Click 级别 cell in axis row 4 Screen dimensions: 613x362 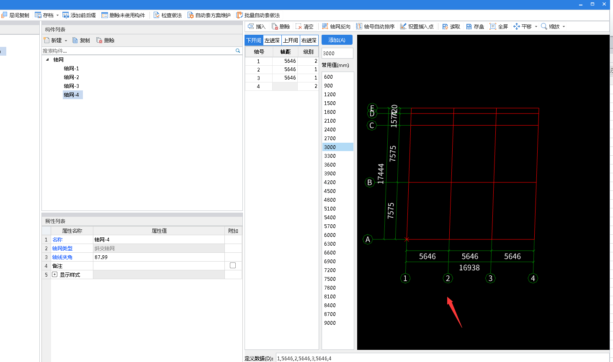pyautogui.click(x=308, y=86)
